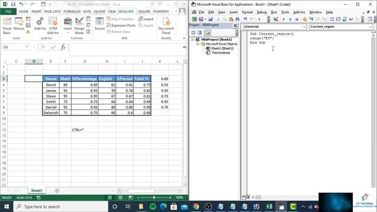
Task: Click zoom in plus on Excel status bar
Action: tap(170, 198)
